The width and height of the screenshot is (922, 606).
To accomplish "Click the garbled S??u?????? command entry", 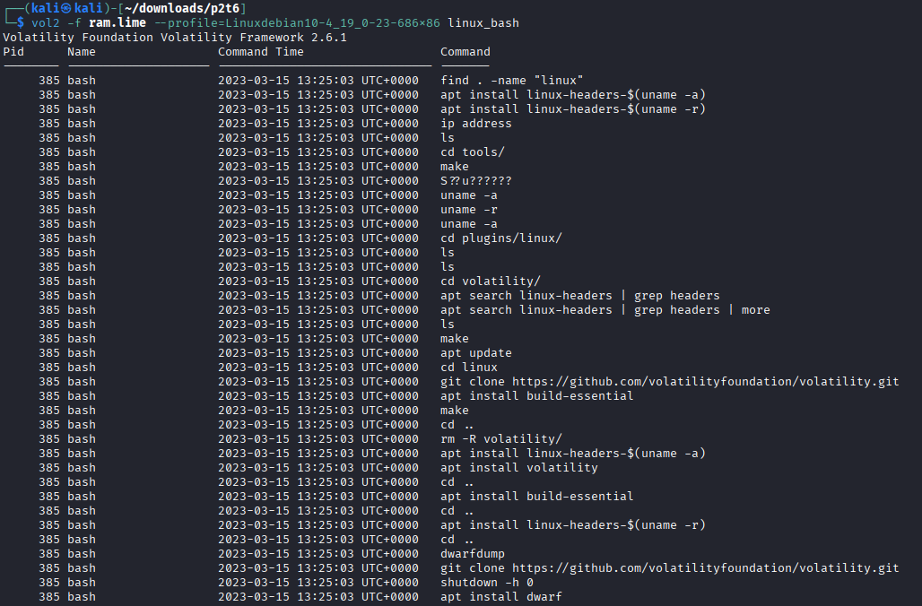I will tap(475, 181).
